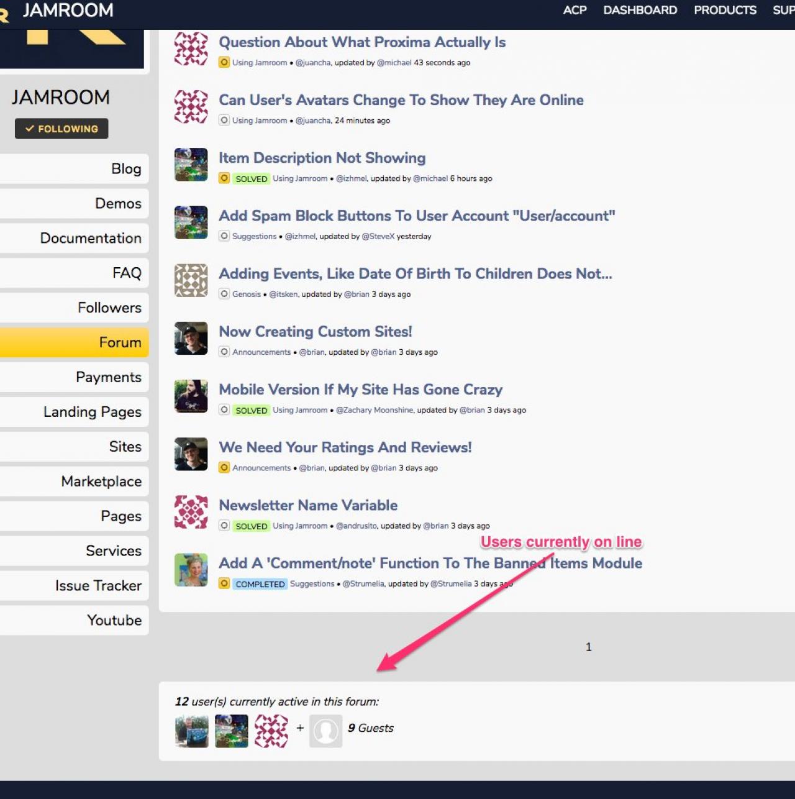
Task: Click the status circle icon for 'Question About What Proxima Actually Is'
Action: point(224,62)
